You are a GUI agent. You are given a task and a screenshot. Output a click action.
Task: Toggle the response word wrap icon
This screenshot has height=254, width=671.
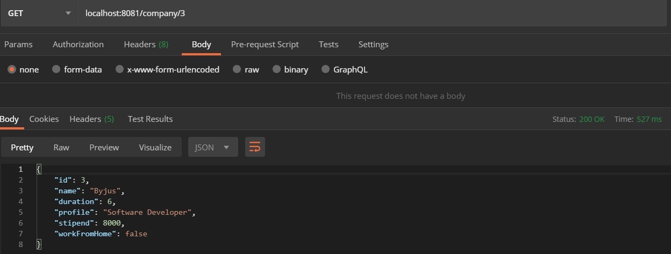click(255, 147)
